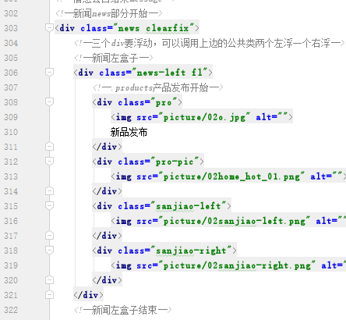Select line number 304 in gutter
The height and width of the screenshot is (320, 346).
tap(11, 43)
